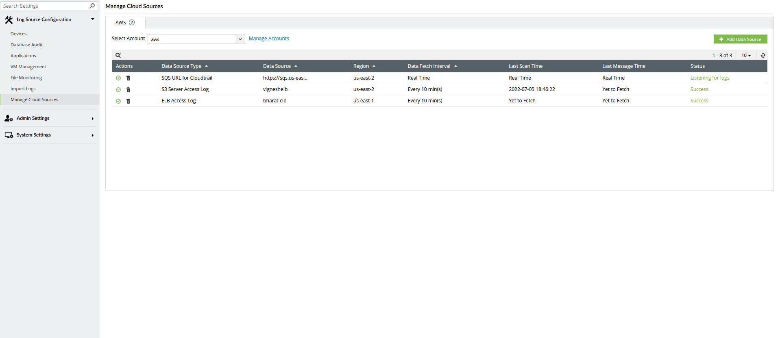Click the plus icon on Add Data Source
Viewport: 780px width, 338px height.
click(x=721, y=39)
